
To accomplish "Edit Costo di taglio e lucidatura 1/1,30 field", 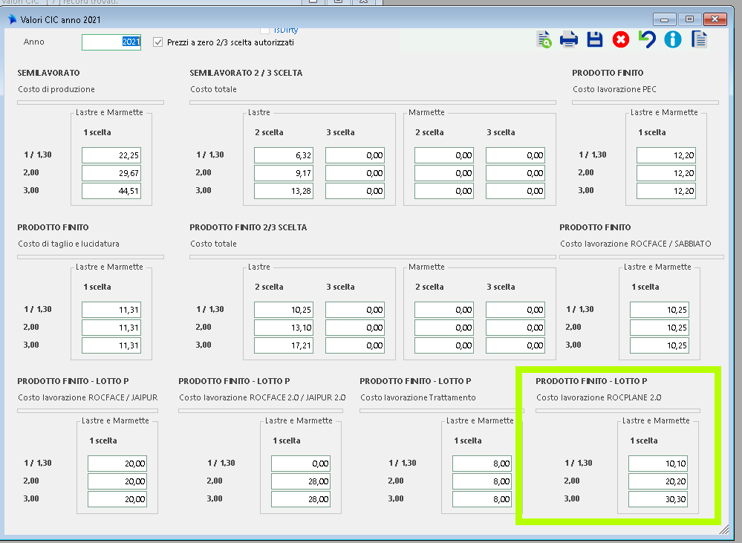I will click(111, 310).
